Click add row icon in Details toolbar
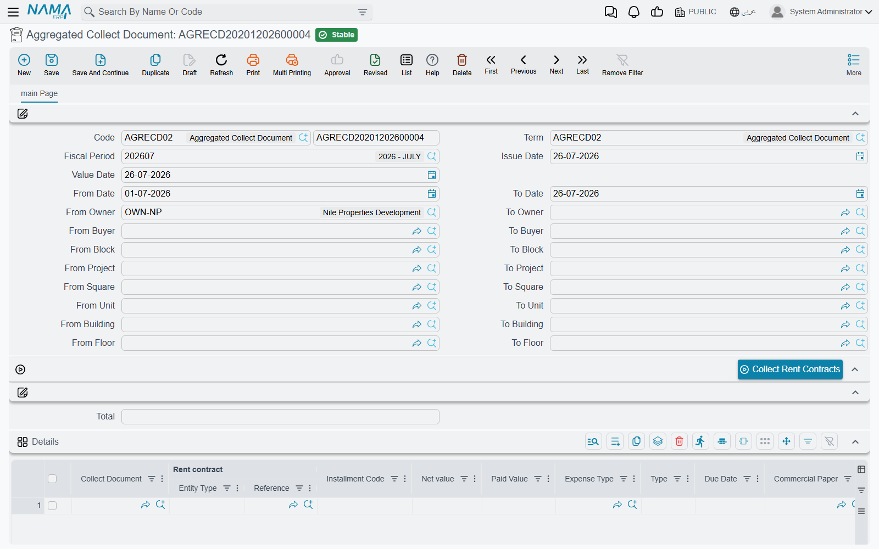This screenshot has width=879, height=549. point(615,441)
